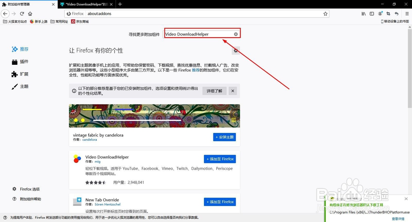Add New Tab Override to Firefox
The width and height of the screenshot is (412, 222).
pos(220,202)
